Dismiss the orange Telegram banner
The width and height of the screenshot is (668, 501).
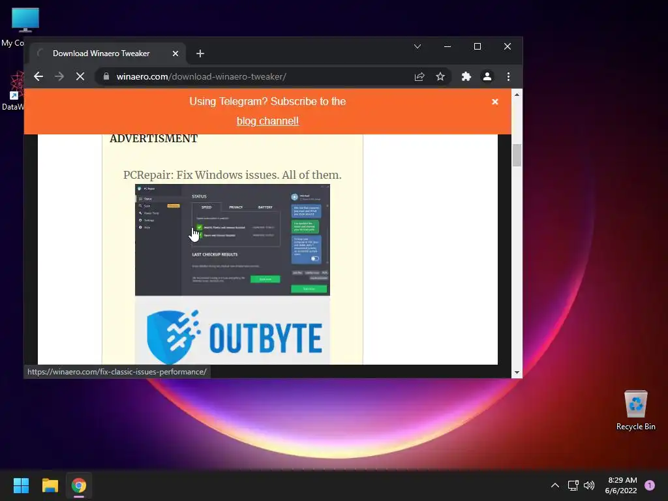(x=495, y=102)
